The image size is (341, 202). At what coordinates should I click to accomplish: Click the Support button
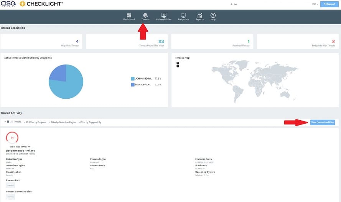pos(329,4)
